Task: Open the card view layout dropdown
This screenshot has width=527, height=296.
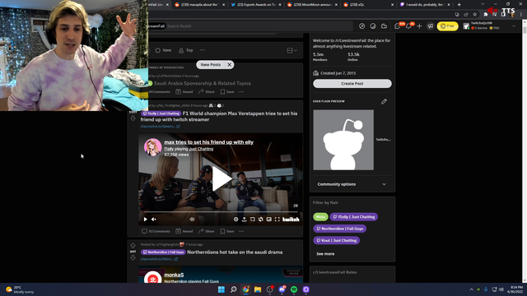Action: point(291,50)
